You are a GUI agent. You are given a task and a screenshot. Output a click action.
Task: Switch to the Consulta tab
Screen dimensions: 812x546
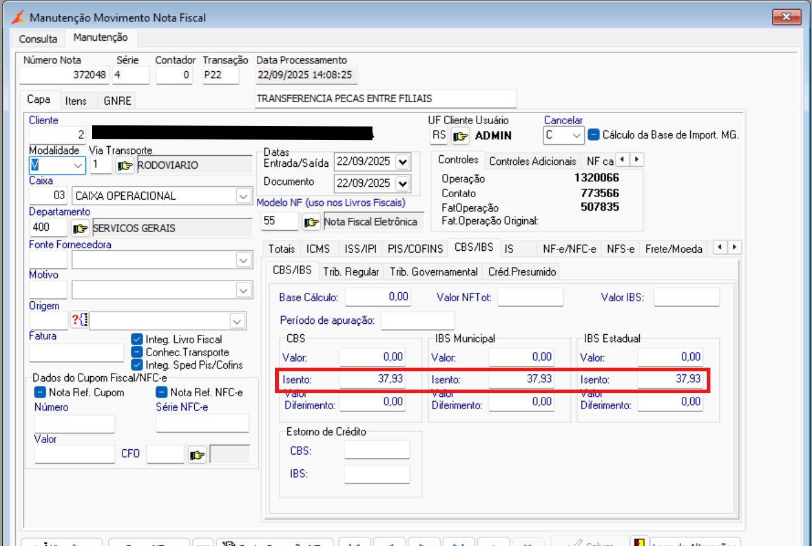pos(38,39)
